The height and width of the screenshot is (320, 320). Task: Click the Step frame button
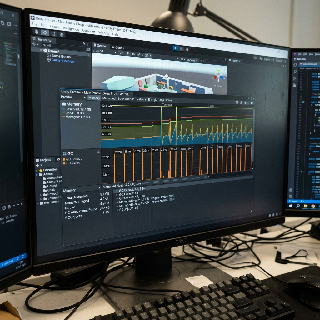187,49
